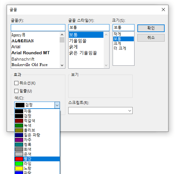Pick the 노랑 yellow color entry
This screenshot has height=174, width=184.
pyautogui.click(x=37, y=168)
